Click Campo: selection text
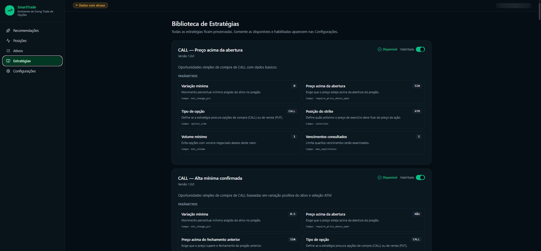This screenshot has width=541, height=251. click(x=317, y=124)
